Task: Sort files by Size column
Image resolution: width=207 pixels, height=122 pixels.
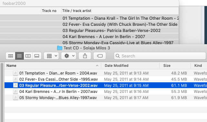Action: 167,66
